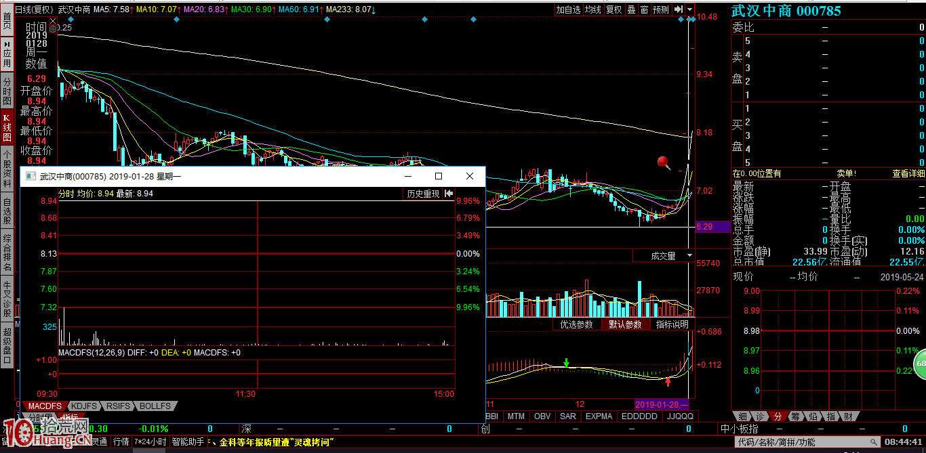926x453 pixels.
Task: Click the 指 index panel tab
Action: (x=831, y=416)
